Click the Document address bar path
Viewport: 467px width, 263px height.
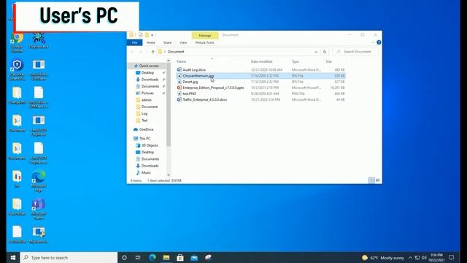(176, 52)
